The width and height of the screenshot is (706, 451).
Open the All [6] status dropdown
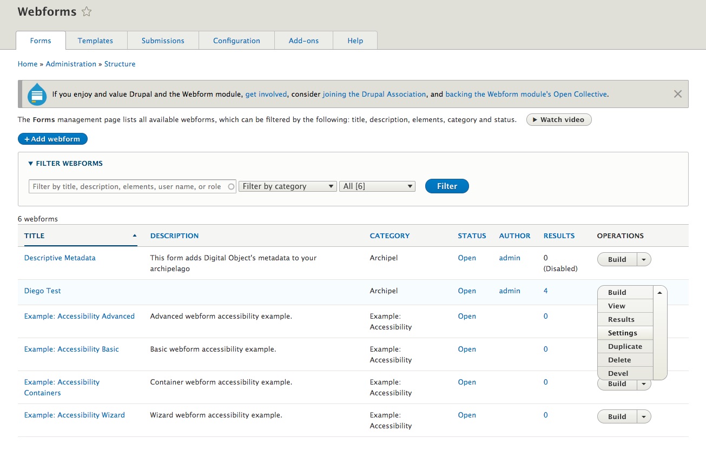tap(377, 186)
